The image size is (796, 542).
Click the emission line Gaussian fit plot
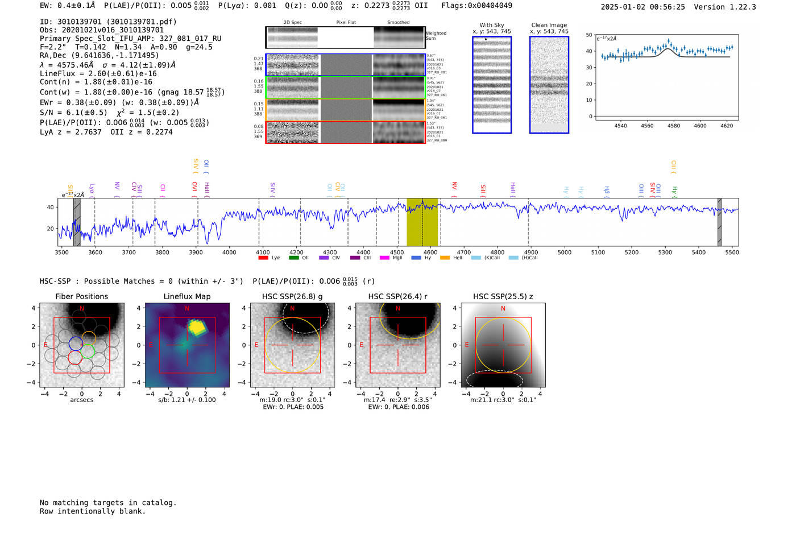[667, 77]
